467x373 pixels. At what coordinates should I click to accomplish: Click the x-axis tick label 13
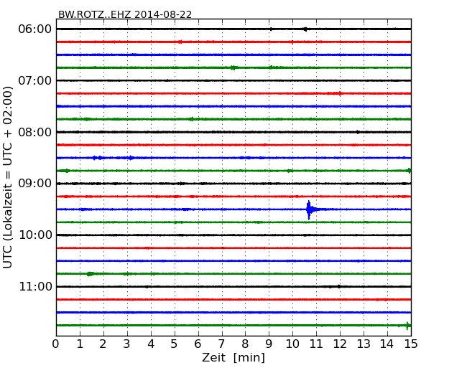[x=364, y=344]
